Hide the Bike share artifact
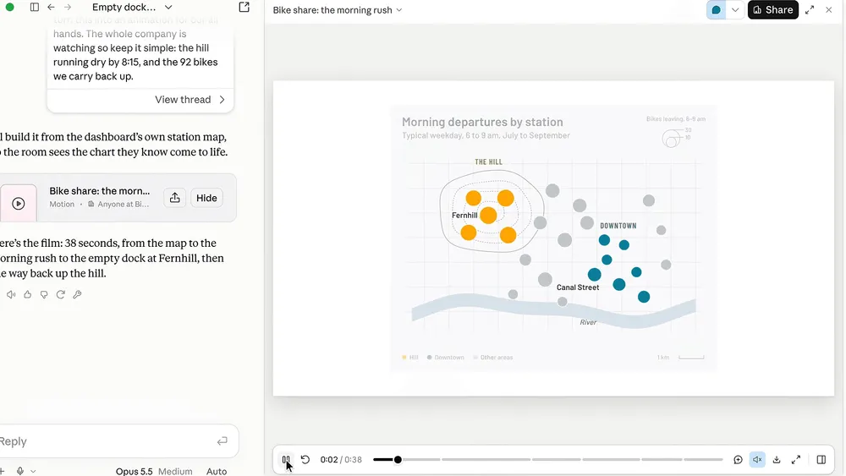The image size is (846, 476). (x=206, y=198)
